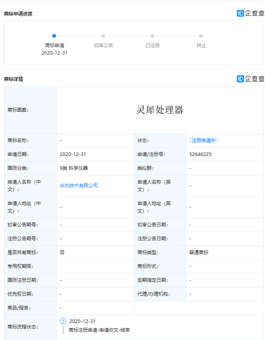This screenshot has height=340, width=265.
Task: Select the 初审公告 progress step label
Action: 103,45
